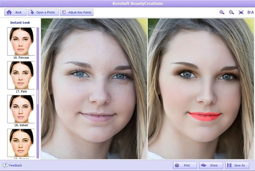Toggle the B|A before/after view
This screenshot has width=255, height=171.
click(251, 12)
